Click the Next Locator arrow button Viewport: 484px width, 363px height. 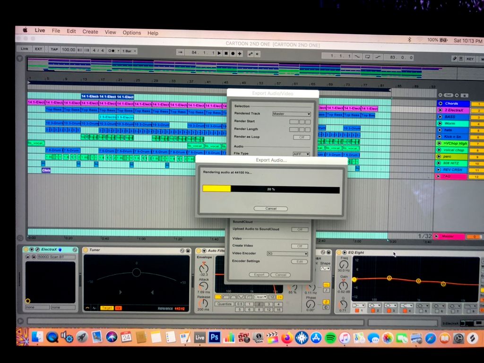(457, 95)
